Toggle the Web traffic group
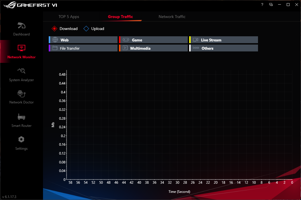 (83, 40)
